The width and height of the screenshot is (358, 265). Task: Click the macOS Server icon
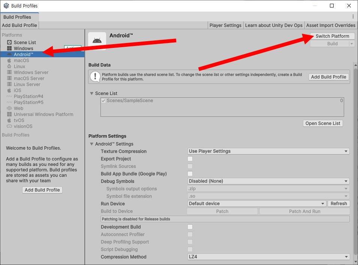pyautogui.click(x=9, y=78)
